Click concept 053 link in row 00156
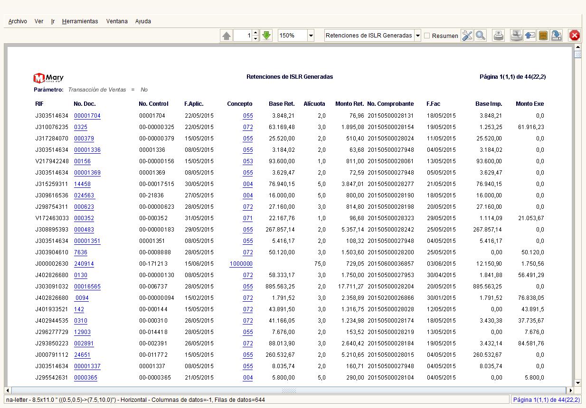The height and width of the screenshot is (408, 586). (x=248, y=161)
